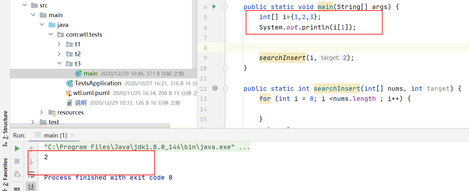Collapse the main method fold marker on line 4

click(226, 7)
